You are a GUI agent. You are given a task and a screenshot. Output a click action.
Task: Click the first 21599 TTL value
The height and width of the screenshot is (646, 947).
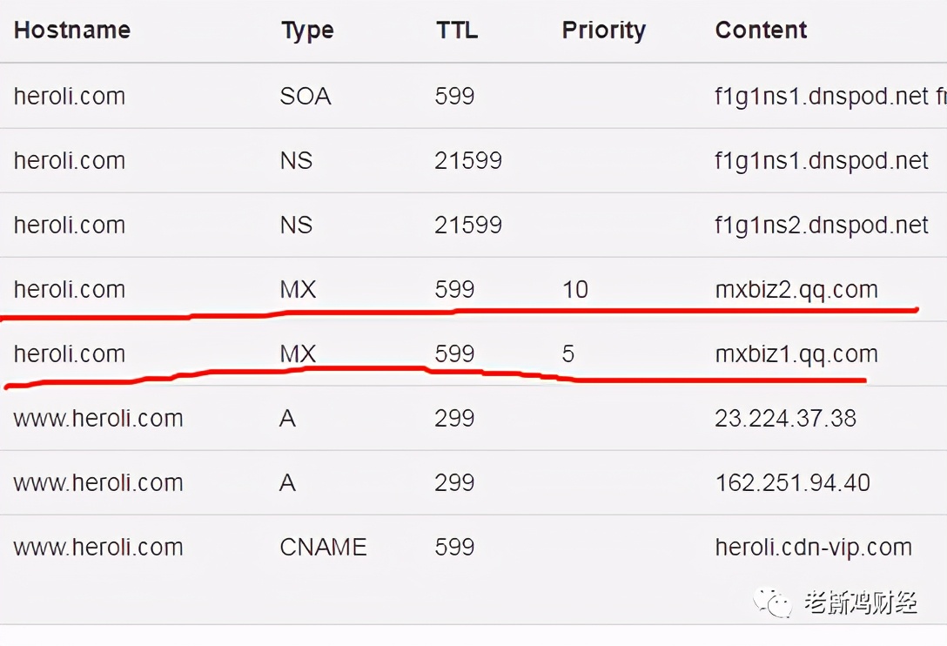pos(468,161)
